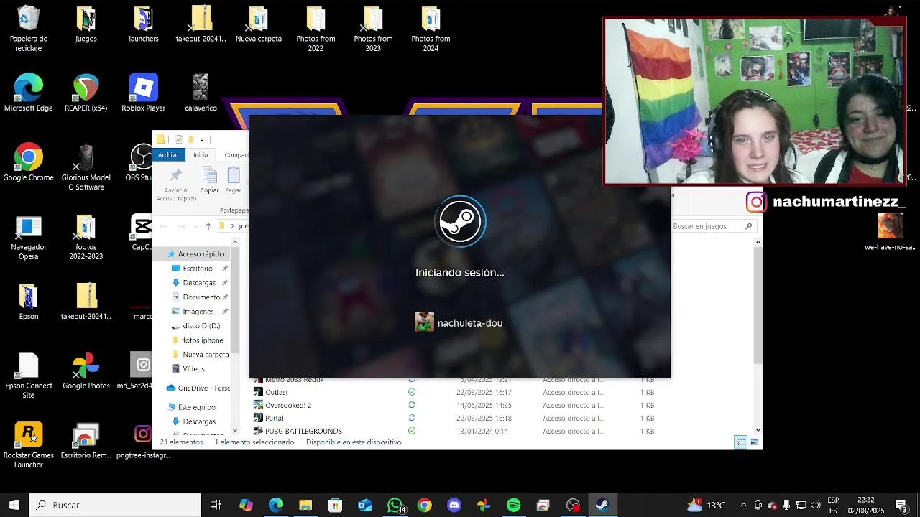Open Outlook from the taskbar
The width and height of the screenshot is (920, 517).
coord(365,505)
